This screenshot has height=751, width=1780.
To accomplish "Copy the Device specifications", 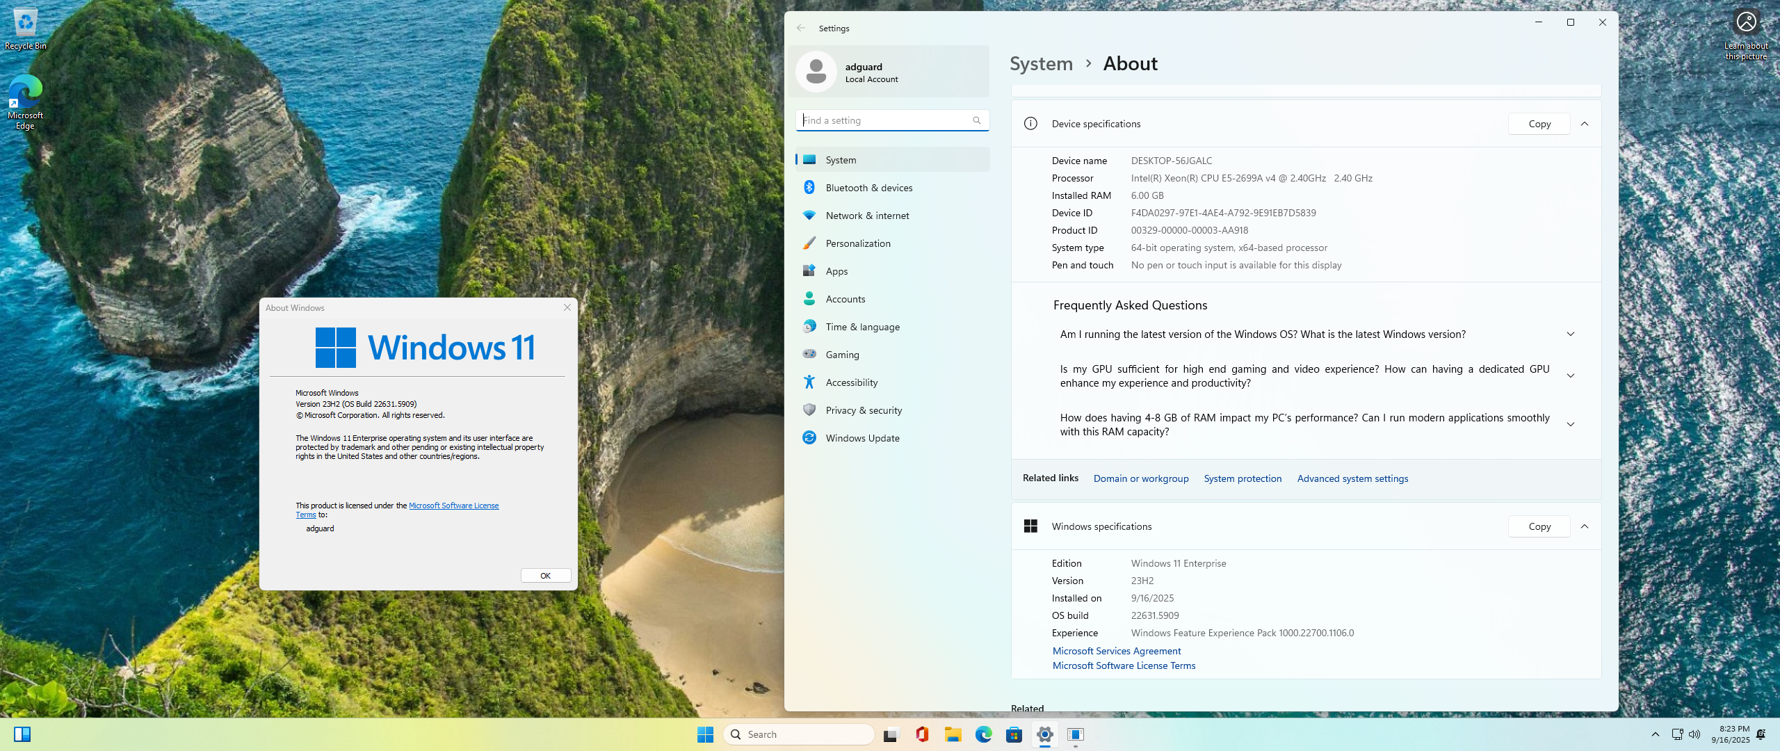I will tap(1539, 124).
